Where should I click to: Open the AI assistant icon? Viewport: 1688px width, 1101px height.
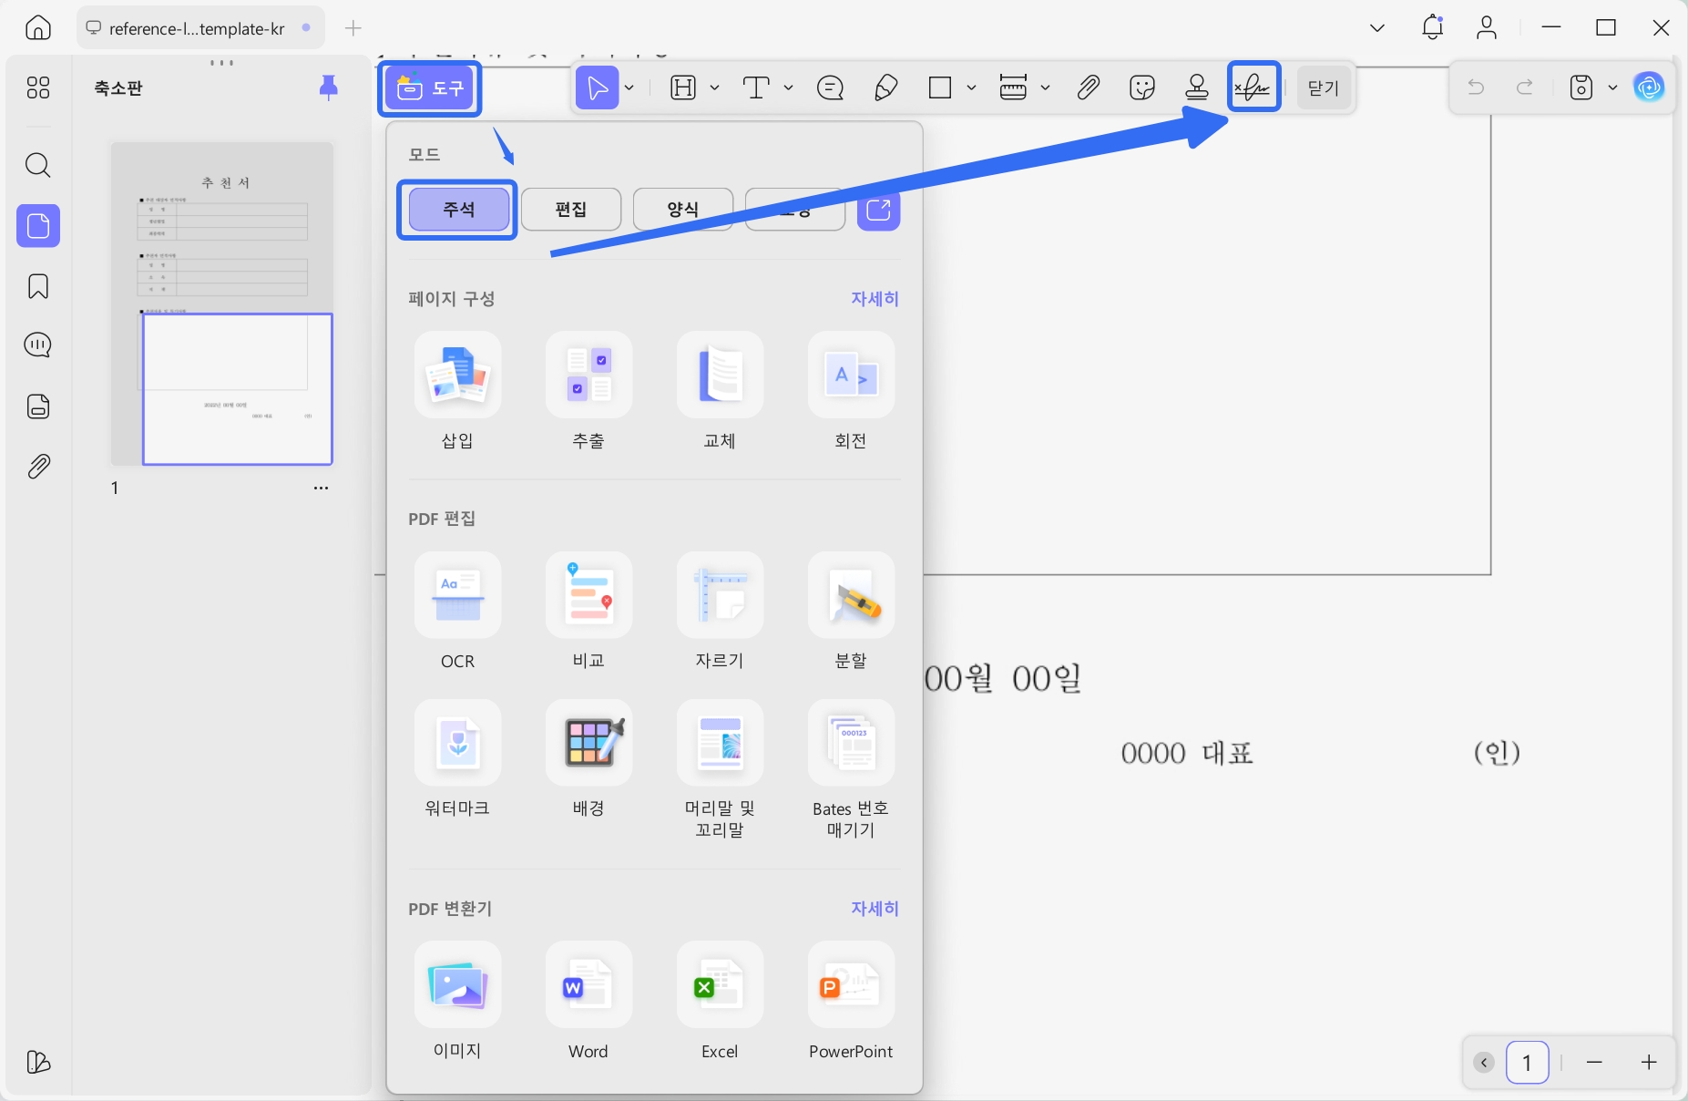pyautogui.click(x=1649, y=87)
